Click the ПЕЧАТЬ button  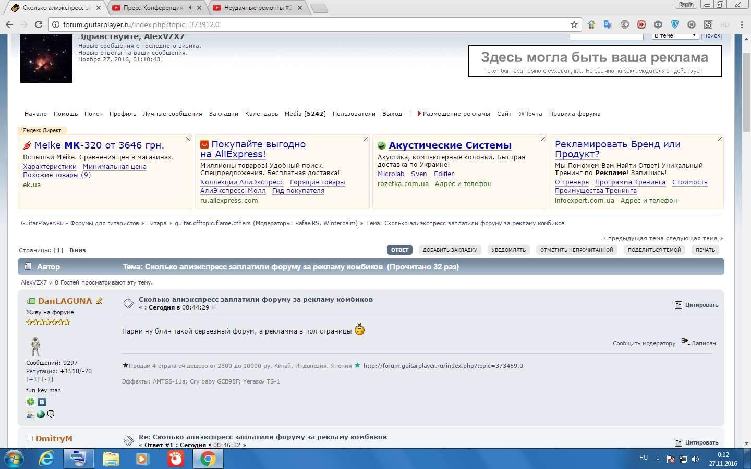point(705,250)
